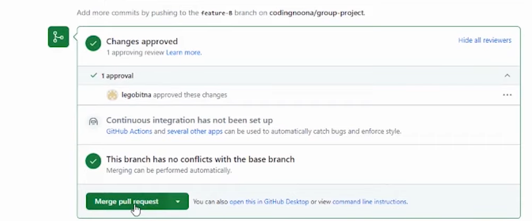The width and height of the screenshot is (532, 221).
Task: Follow the GitHub Actions link
Action: point(129,131)
